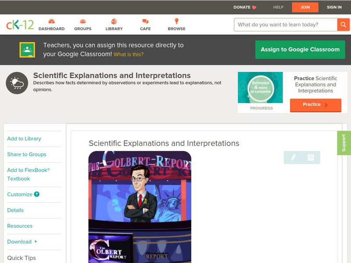This screenshot has width=351, height=263.
Task: Open the Browse lightbulb icon
Action: pyautogui.click(x=176, y=21)
